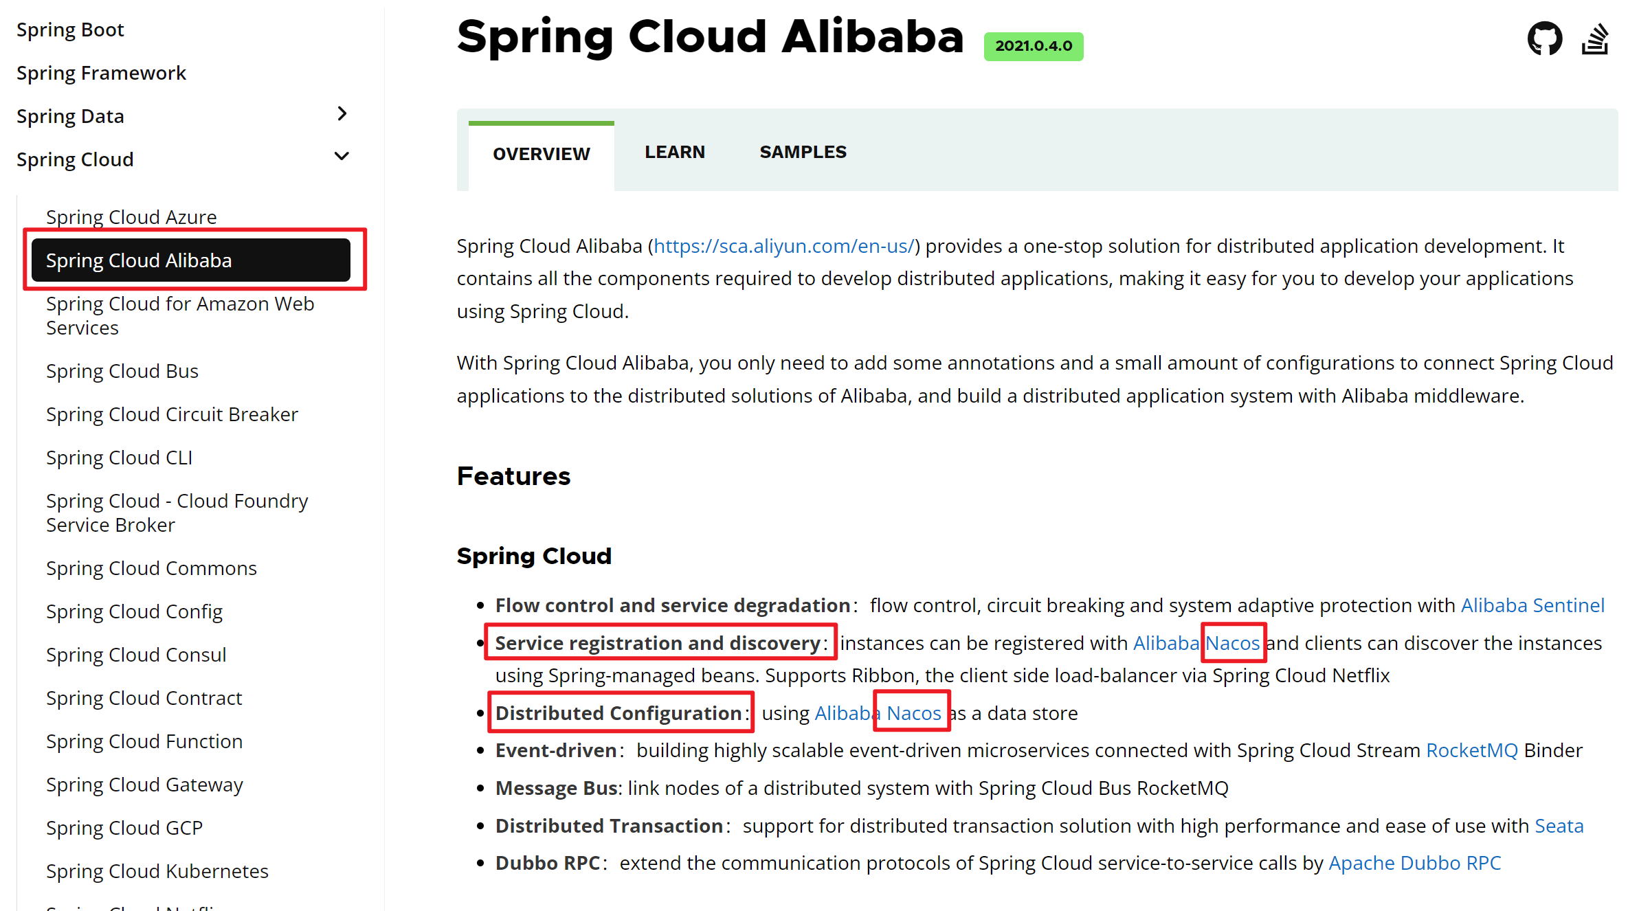Screen dimensions: 1639x911
Task: Select the OVERVIEW tab
Action: pos(541,154)
